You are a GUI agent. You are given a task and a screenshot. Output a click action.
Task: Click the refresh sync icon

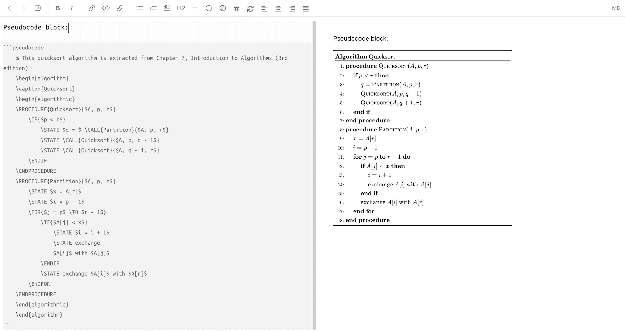click(250, 9)
